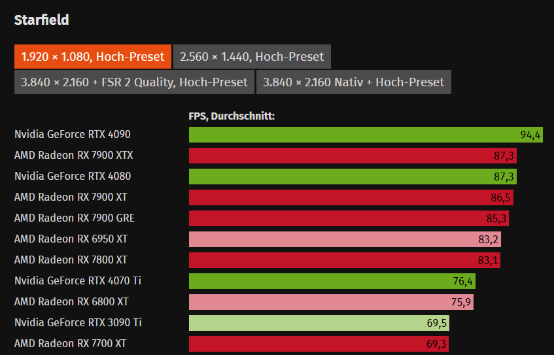Select the 1.920 × 1.080 Hoch-Preset tab
The width and height of the screenshot is (554, 355).
pyautogui.click(x=93, y=56)
